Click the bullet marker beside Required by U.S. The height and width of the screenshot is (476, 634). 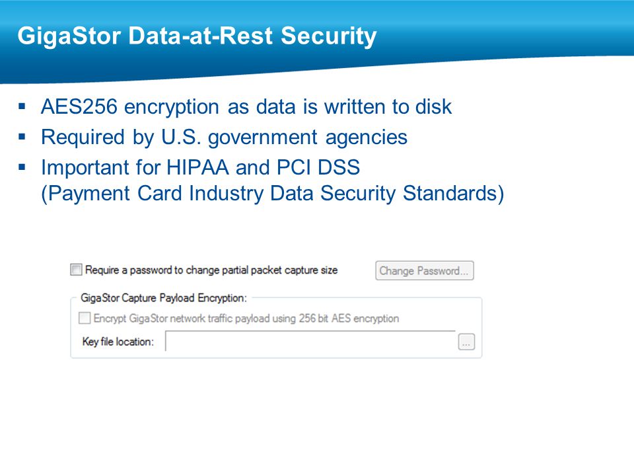tap(22, 137)
